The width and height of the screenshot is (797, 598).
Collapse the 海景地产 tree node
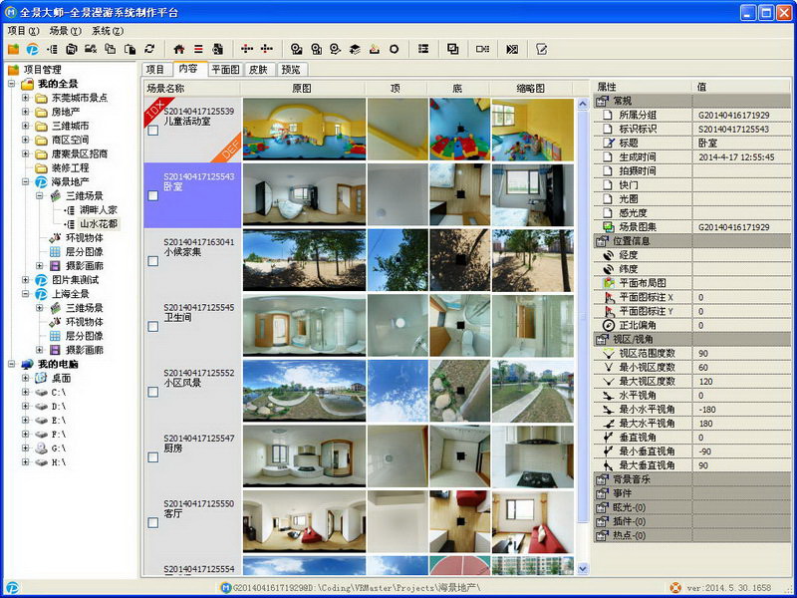point(25,183)
